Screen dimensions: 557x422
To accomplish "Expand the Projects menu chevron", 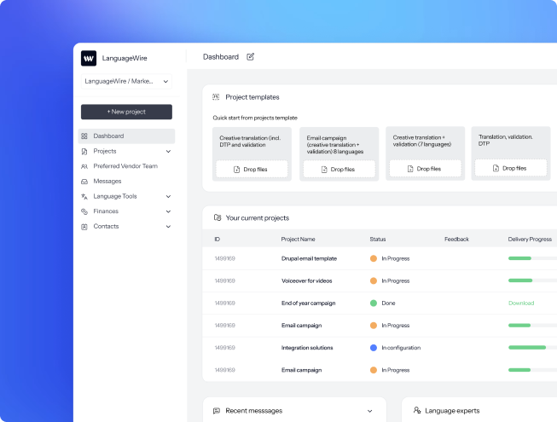I will point(168,152).
